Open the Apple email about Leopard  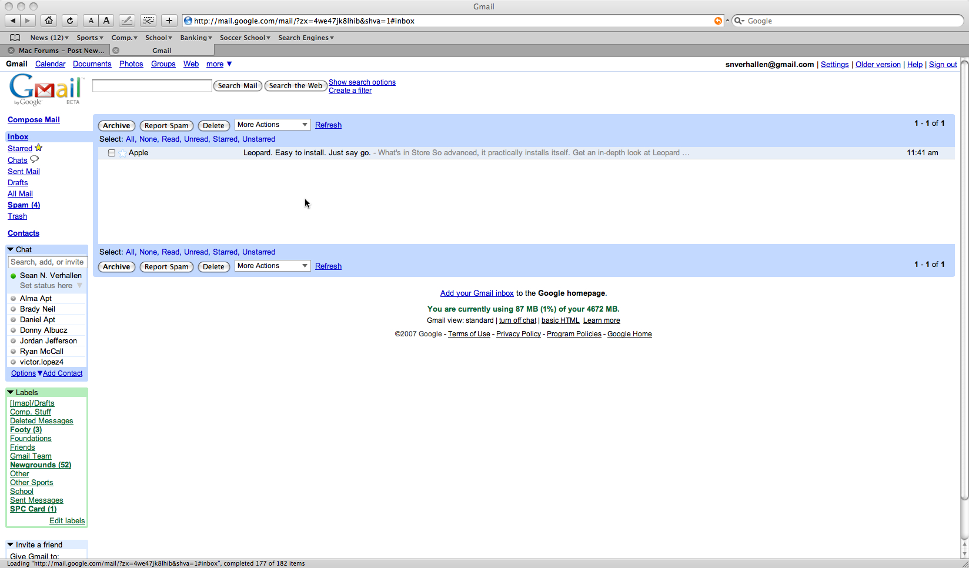(526, 153)
